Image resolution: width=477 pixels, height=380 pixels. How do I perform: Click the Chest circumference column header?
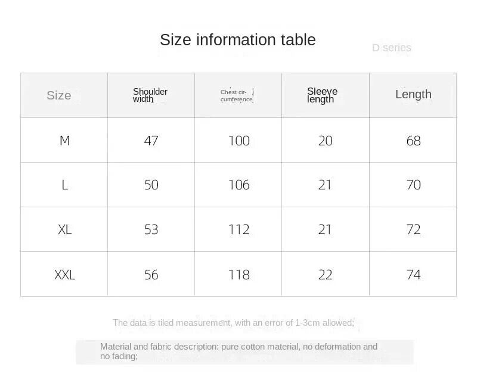(x=237, y=95)
